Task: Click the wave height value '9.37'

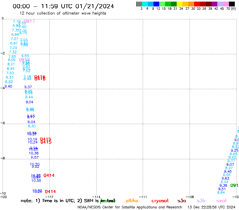Action: pyautogui.click(x=28, y=87)
